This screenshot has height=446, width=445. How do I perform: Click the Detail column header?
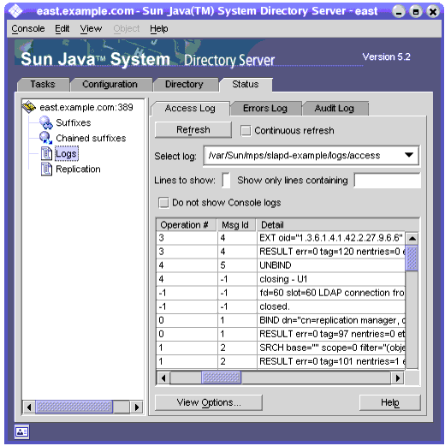(338, 225)
